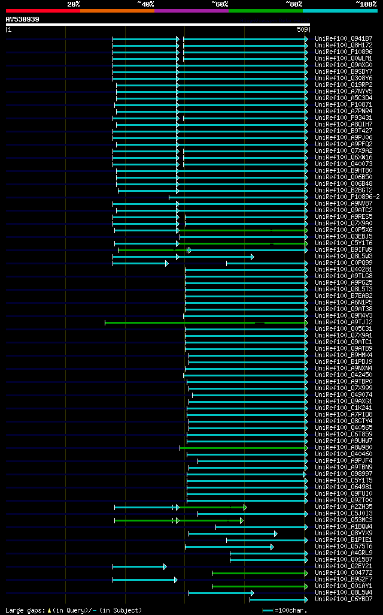
Task: Click the purple ~60% identity legend segment
Action: pyautogui.click(x=191, y=11)
